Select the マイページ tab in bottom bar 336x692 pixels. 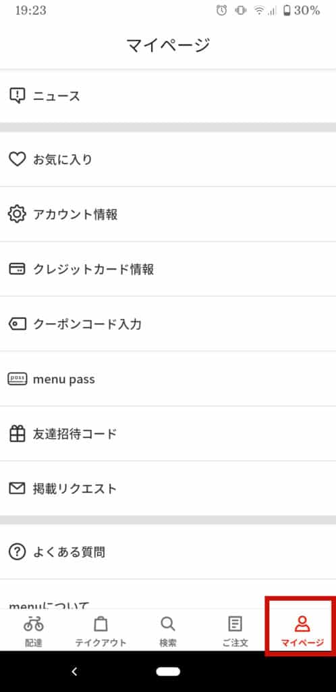coord(302,631)
